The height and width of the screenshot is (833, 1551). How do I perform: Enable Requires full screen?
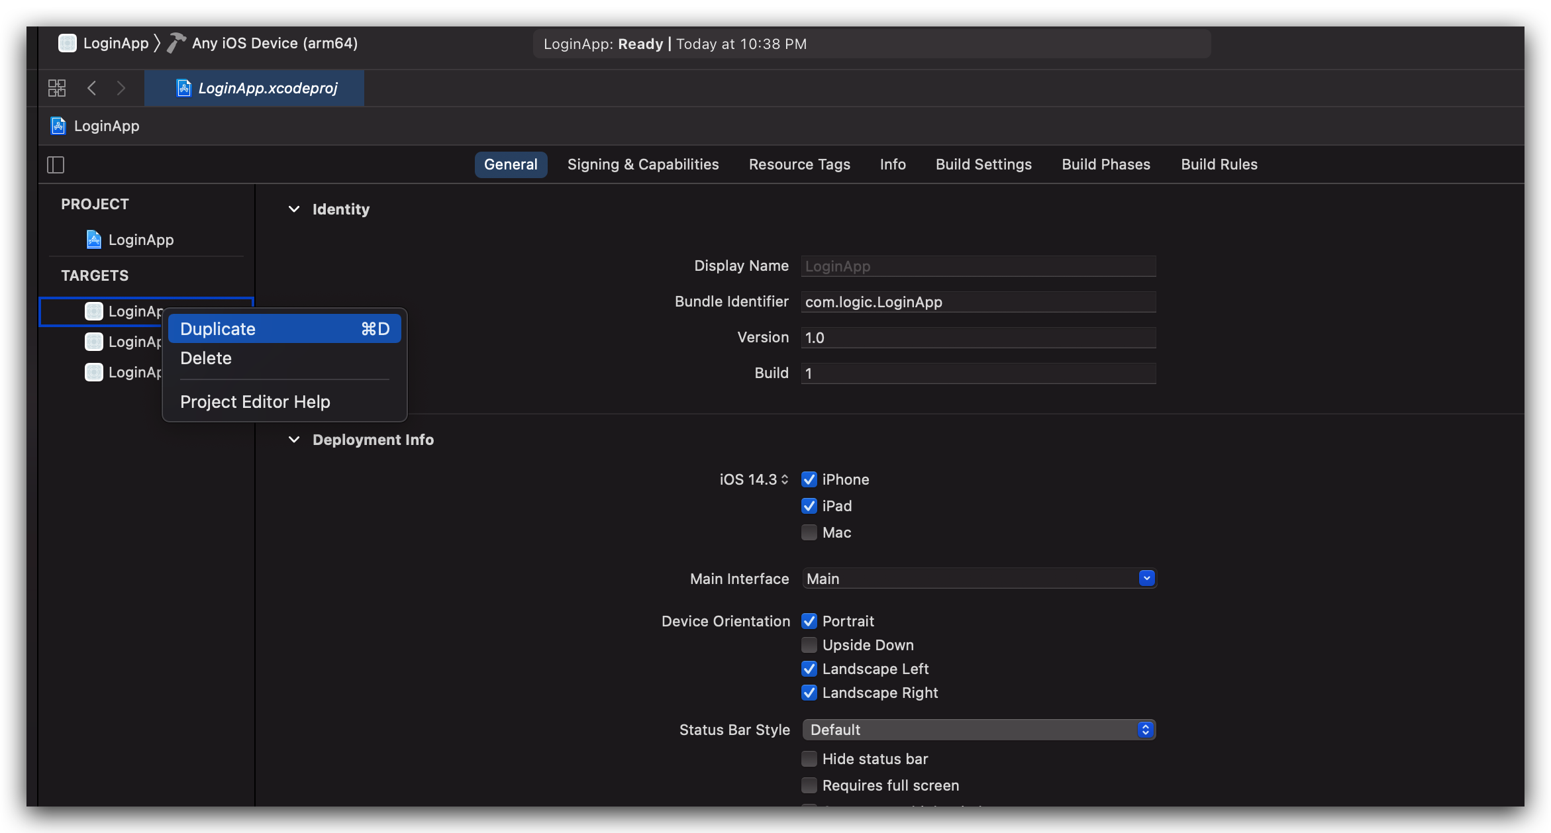(x=809, y=785)
